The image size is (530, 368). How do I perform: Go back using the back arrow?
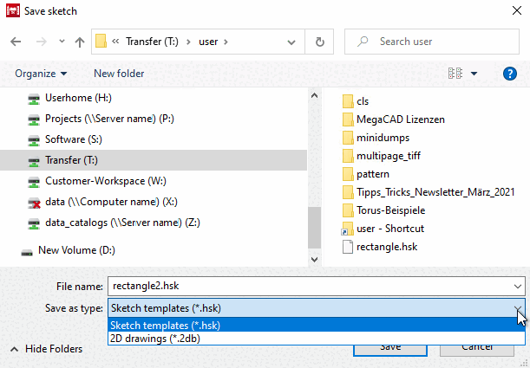tap(16, 42)
